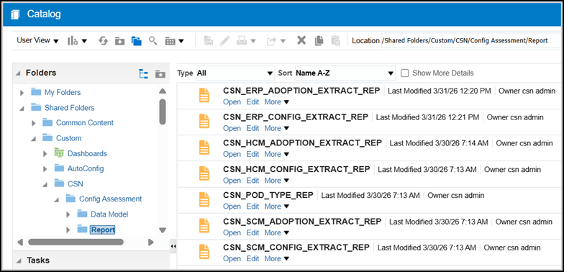Select the AutoConfig folder in tree
564x272 pixels.
[x=86, y=168]
